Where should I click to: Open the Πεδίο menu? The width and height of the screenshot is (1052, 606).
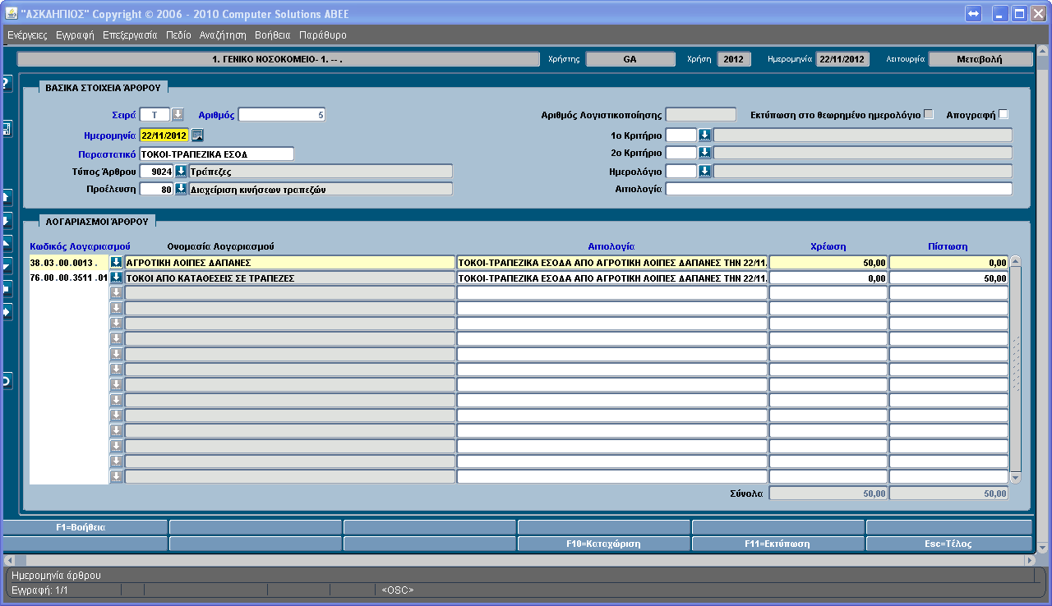click(x=178, y=35)
